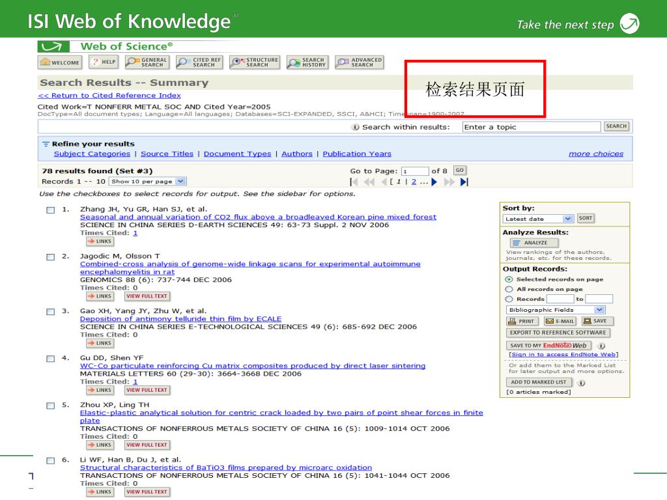E-mail the output records

[560, 321]
